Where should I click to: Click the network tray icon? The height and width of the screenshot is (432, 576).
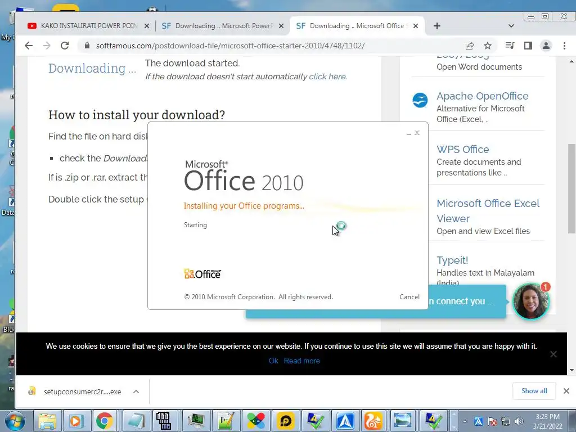[x=506, y=421]
